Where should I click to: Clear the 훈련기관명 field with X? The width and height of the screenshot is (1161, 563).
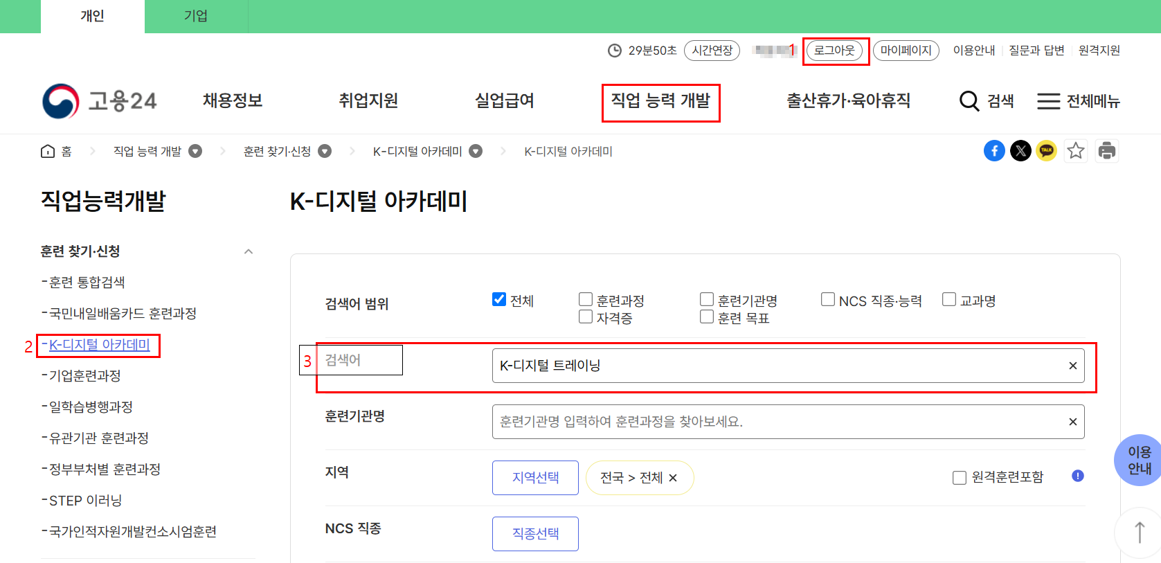click(x=1072, y=422)
